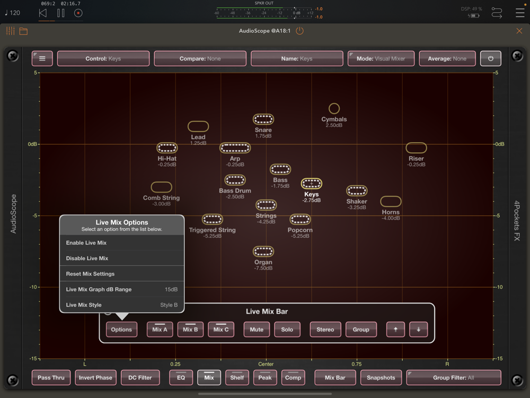This screenshot has width=530, height=398.
Task: Select the Triggered String track node
Action: click(213, 219)
